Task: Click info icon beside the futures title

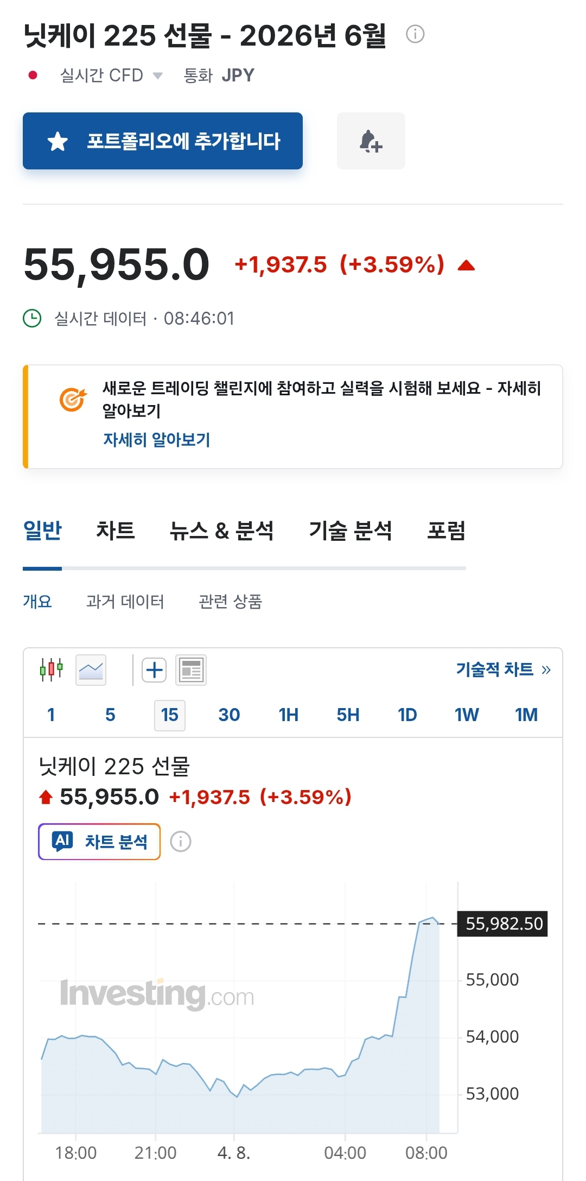Action: pyautogui.click(x=415, y=34)
